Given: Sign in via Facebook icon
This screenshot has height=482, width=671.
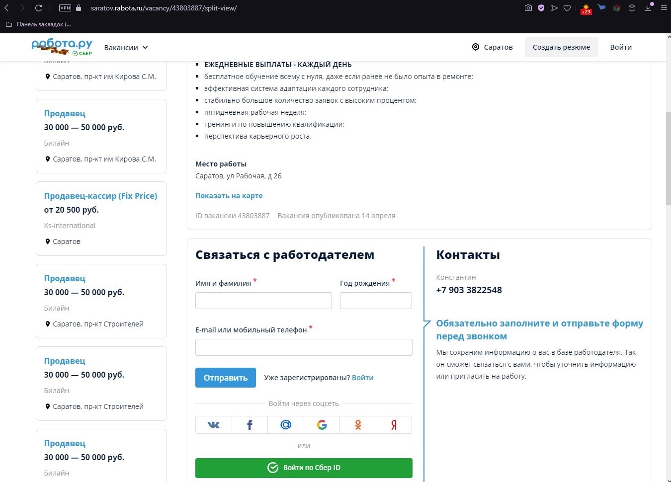Looking at the screenshot, I should (x=250, y=425).
